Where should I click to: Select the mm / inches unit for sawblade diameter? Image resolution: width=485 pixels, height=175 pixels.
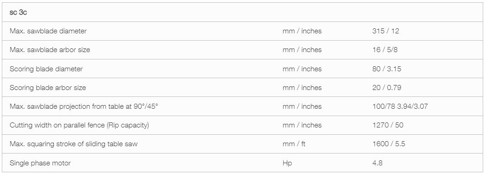click(x=302, y=31)
